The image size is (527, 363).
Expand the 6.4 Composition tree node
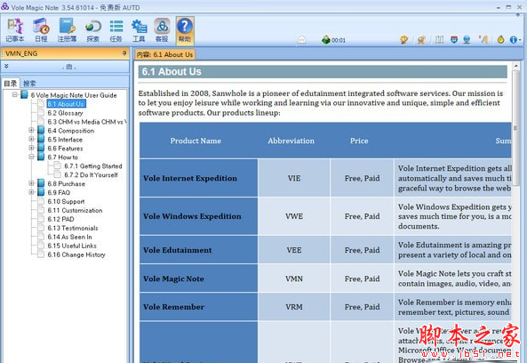tap(31, 130)
